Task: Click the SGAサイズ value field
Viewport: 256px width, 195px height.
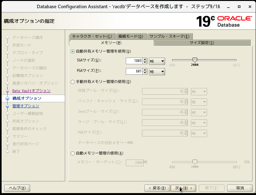Action: pos(134,61)
